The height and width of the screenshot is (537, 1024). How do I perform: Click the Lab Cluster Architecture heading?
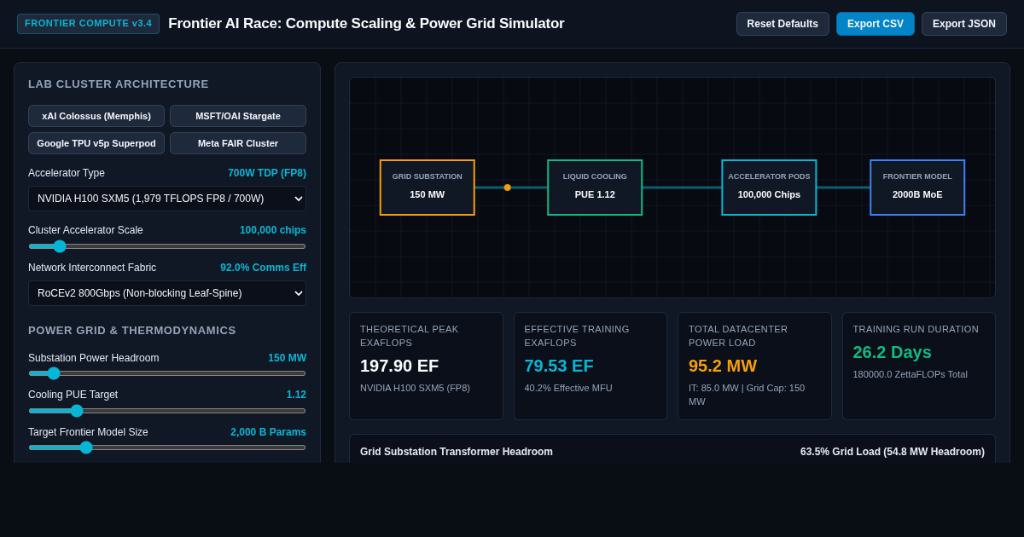[x=119, y=84]
